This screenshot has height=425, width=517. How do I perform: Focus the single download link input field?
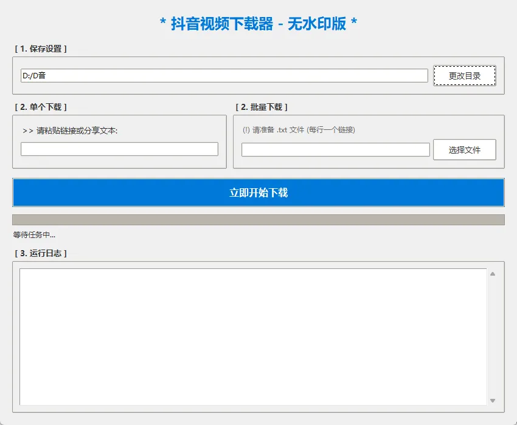[119, 149]
